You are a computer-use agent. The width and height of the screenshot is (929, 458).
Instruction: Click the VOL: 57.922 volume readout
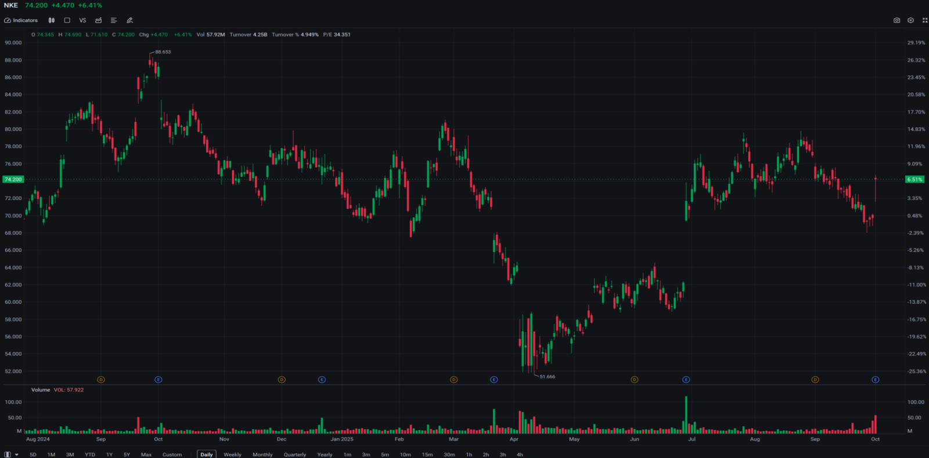click(x=69, y=390)
